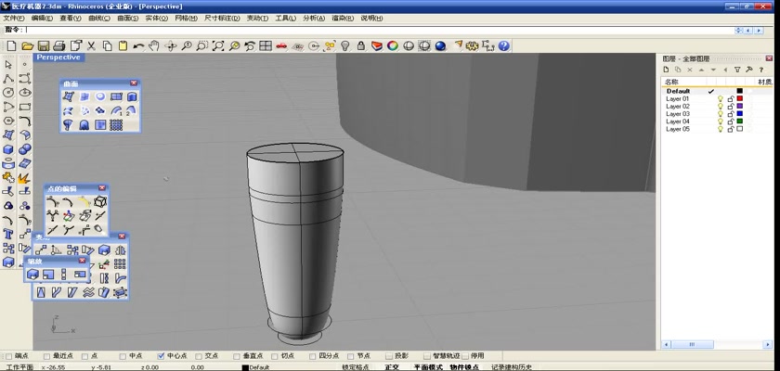The height and width of the screenshot is (371, 780).
Task: Click the Help question mark toolbar icon
Action: pyautogui.click(x=503, y=45)
